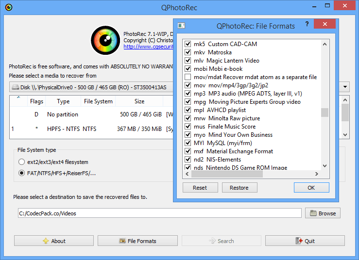Screen dimensions: 359x260
Task: Select the No partition row
Action: click(92, 114)
